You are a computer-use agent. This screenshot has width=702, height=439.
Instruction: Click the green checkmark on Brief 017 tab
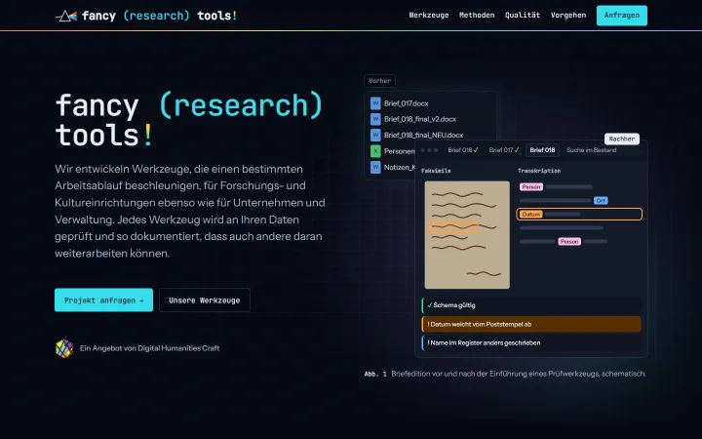517,150
